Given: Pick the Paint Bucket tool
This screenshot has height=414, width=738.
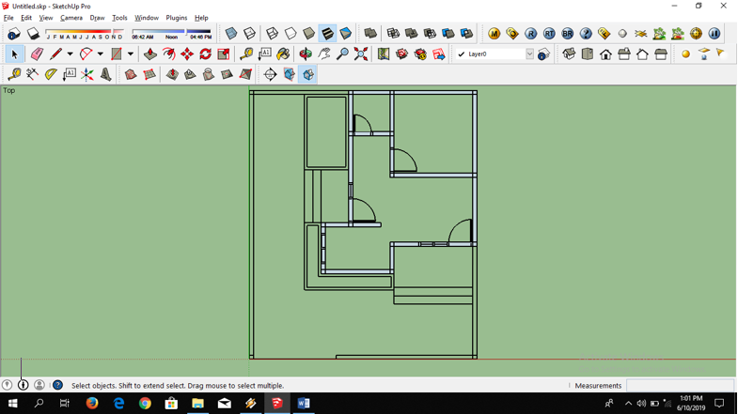Looking at the screenshot, I should click(283, 54).
